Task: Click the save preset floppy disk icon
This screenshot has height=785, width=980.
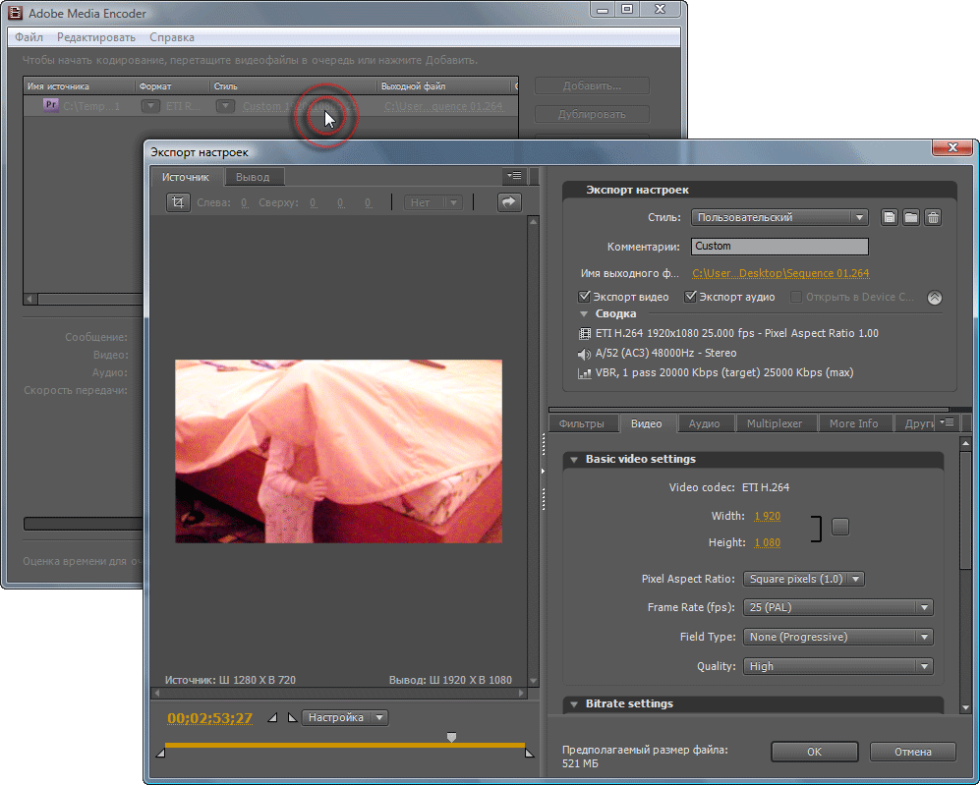Action: click(889, 218)
